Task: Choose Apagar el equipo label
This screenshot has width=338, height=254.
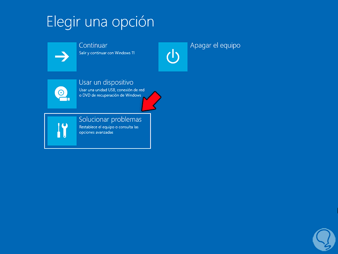Action: [x=215, y=45]
